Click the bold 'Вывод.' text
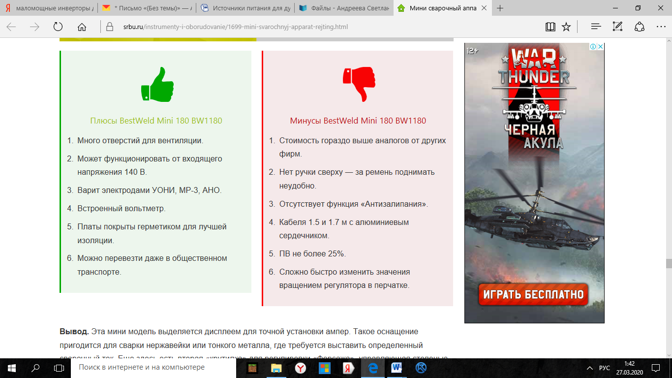 click(x=74, y=331)
